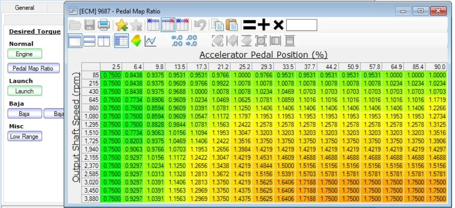Select cell with value 1.5703

306,174
